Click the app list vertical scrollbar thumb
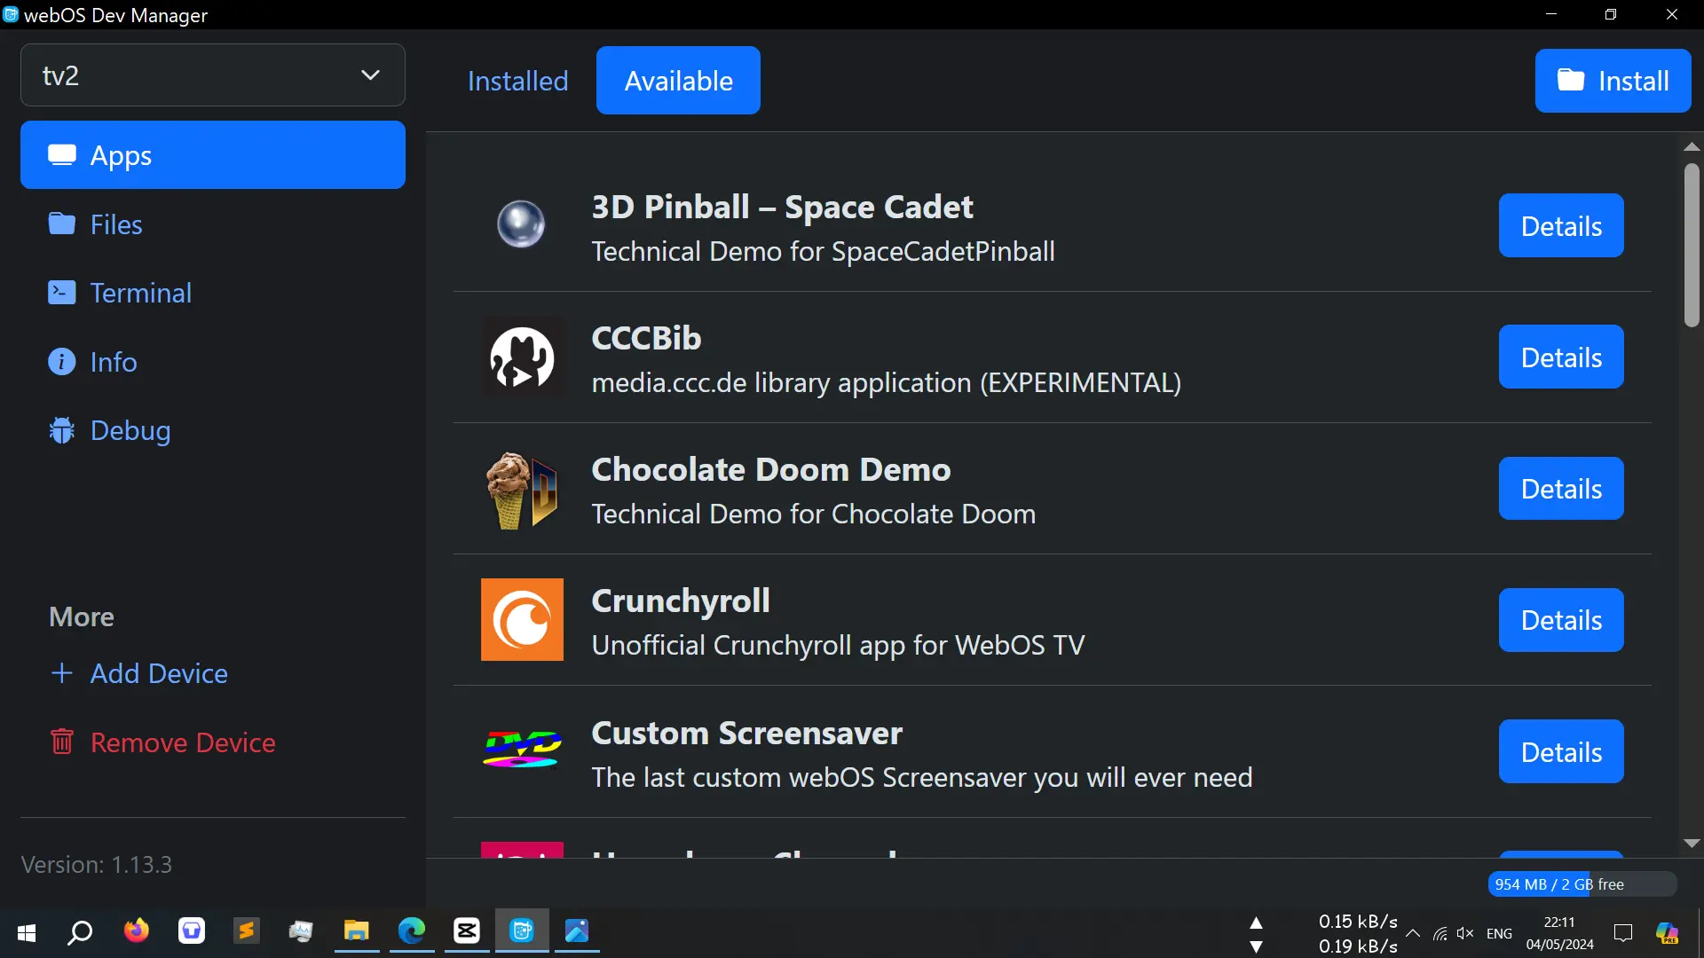 click(1692, 245)
